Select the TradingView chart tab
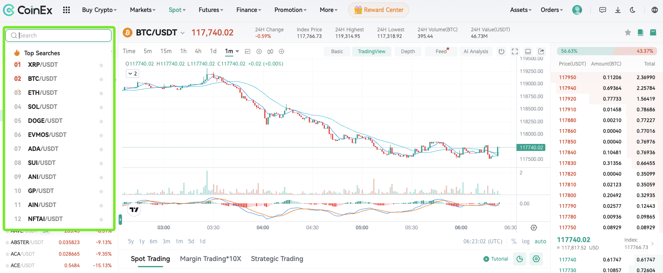Viewport: 663px width, 273px height. [x=372, y=52]
